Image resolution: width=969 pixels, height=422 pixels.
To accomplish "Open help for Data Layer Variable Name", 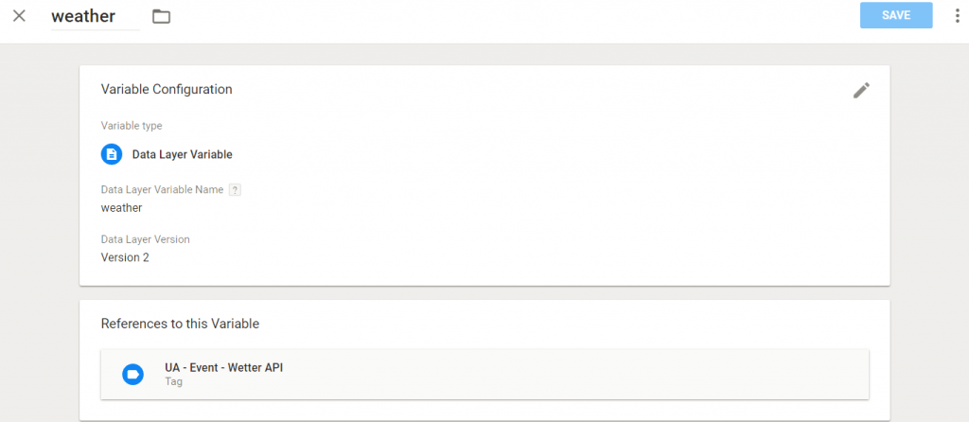I will click(235, 189).
